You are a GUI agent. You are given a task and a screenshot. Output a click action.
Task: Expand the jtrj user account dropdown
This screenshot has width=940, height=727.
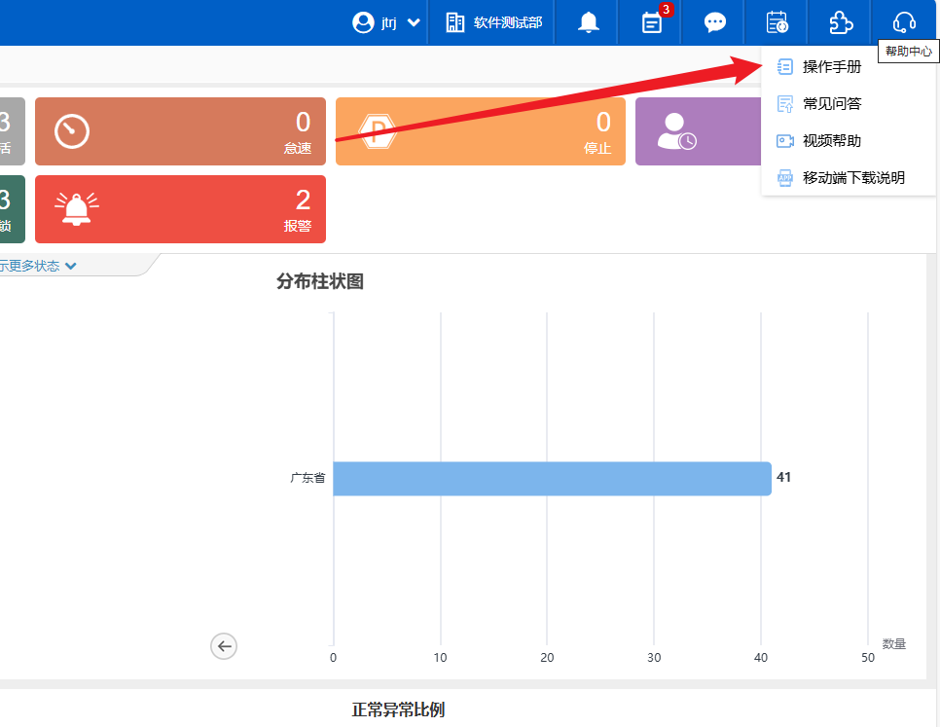tap(414, 22)
